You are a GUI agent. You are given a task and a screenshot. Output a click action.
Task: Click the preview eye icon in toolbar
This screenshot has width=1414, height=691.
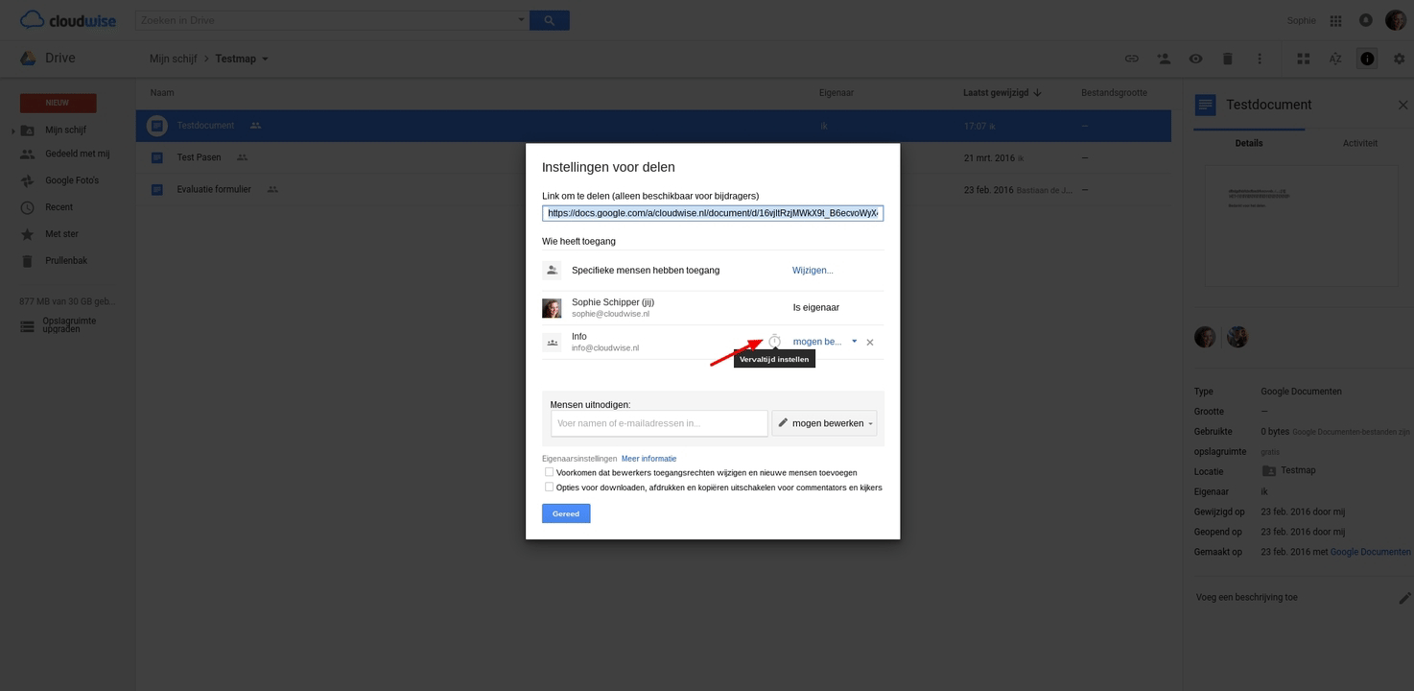coord(1195,59)
